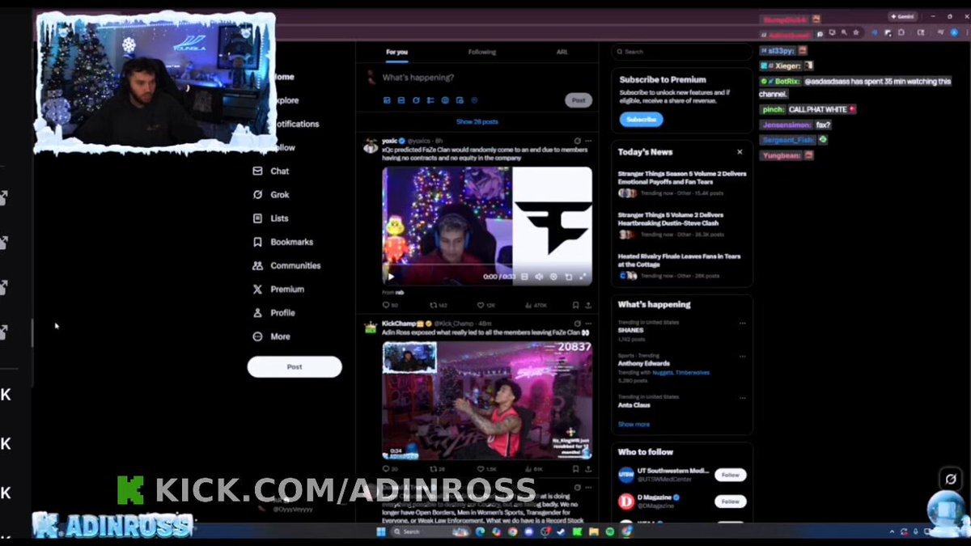Image resolution: width=971 pixels, height=546 pixels.
Task: Open Anta Claus trend options menu
Action: (x=742, y=397)
